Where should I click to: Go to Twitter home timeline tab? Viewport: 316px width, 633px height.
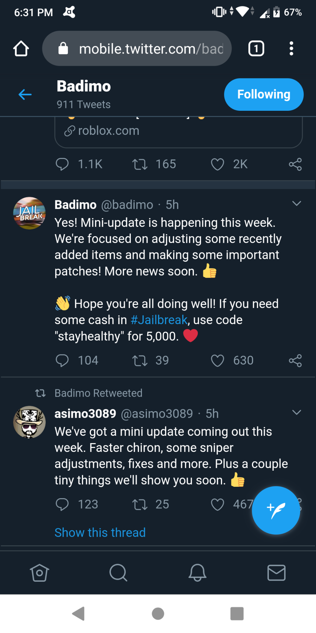pos(39,573)
